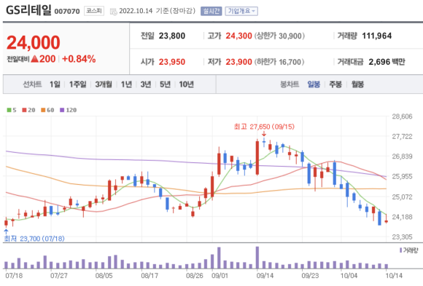Select the 10년 line chart period

(x=187, y=84)
